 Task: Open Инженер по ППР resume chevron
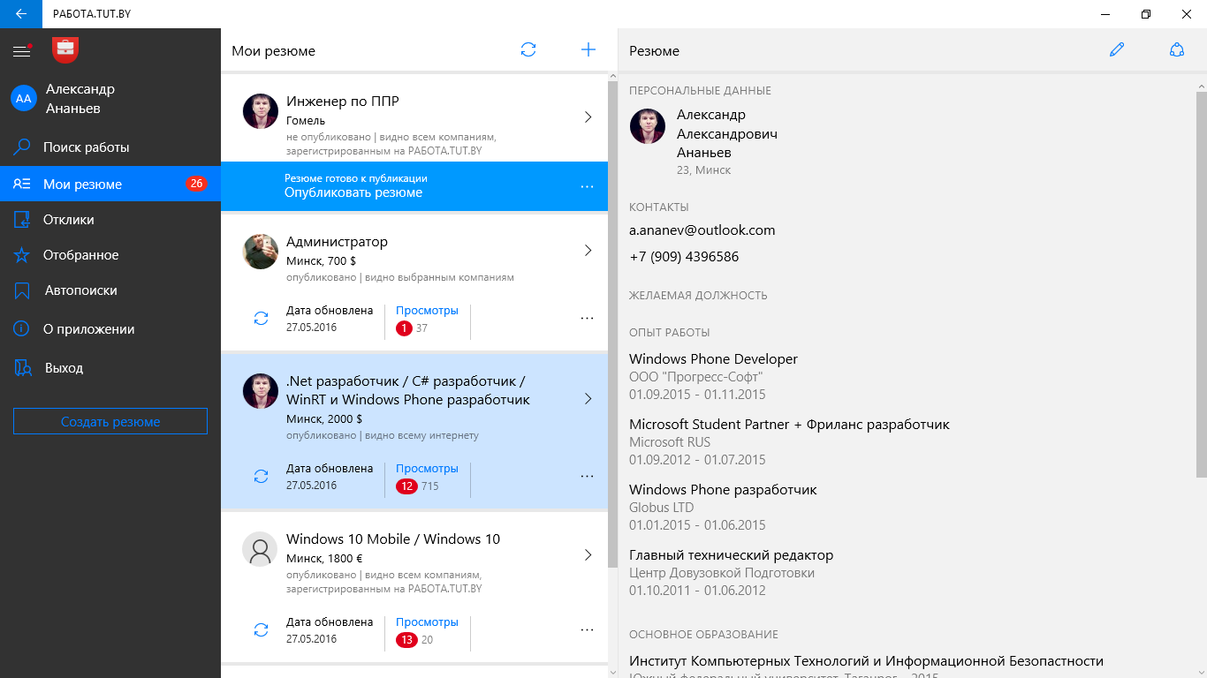coord(588,117)
